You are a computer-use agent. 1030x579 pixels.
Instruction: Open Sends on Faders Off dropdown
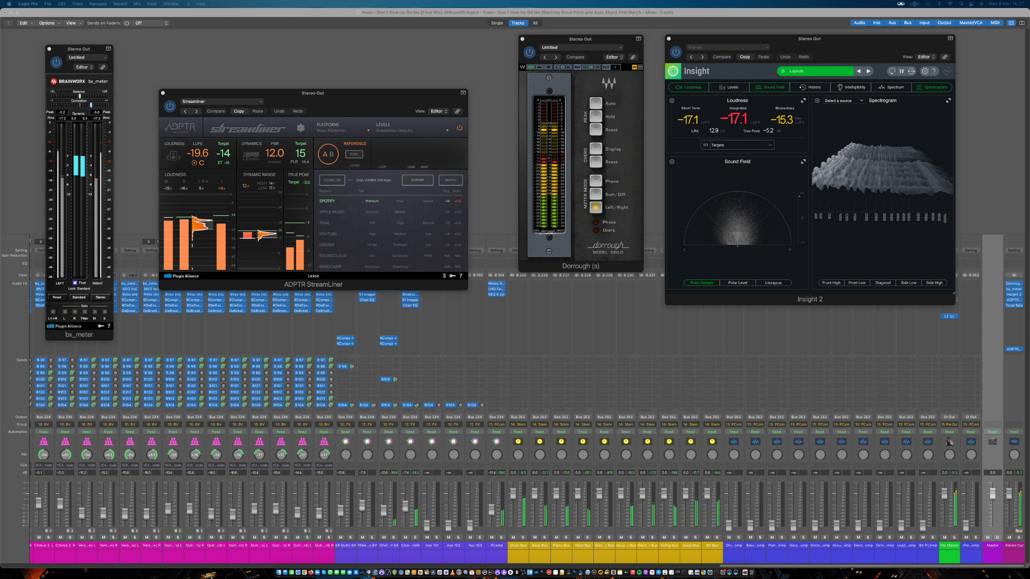(151, 23)
